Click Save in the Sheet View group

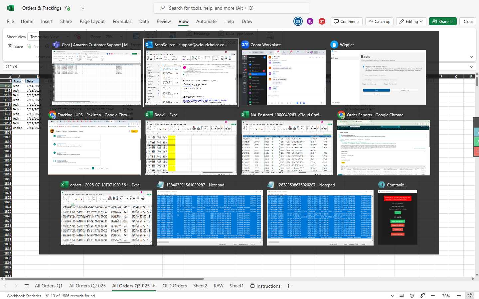(x=15, y=46)
